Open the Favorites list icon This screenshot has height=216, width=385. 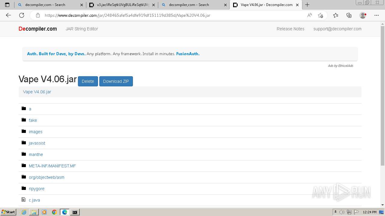click(336, 15)
